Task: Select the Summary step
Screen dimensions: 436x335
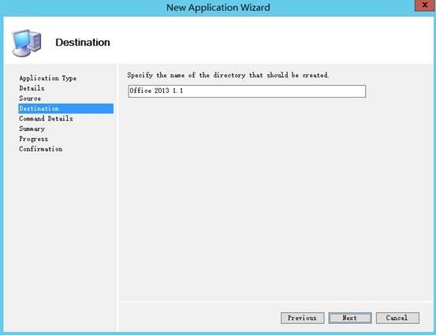Action: (x=32, y=128)
